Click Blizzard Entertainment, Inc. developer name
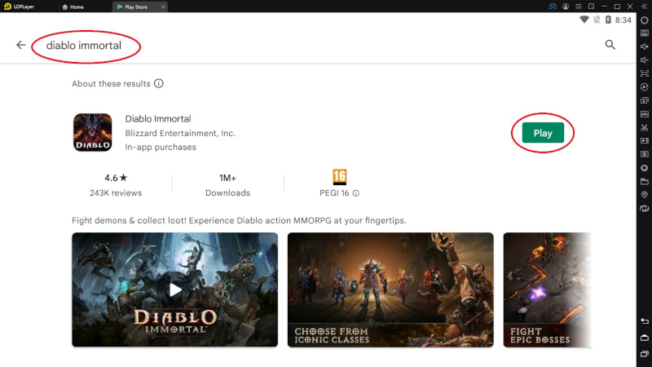The height and width of the screenshot is (367, 652). pos(180,133)
